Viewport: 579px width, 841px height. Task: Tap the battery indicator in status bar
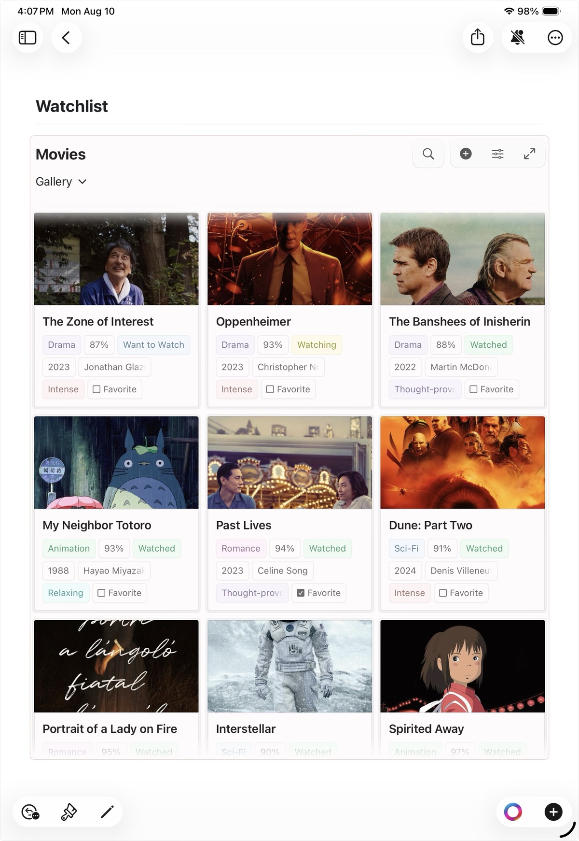pos(551,11)
